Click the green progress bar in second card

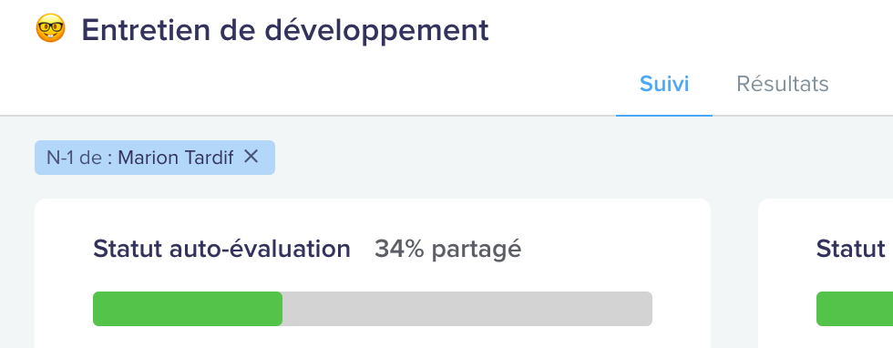pyautogui.click(x=855, y=309)
